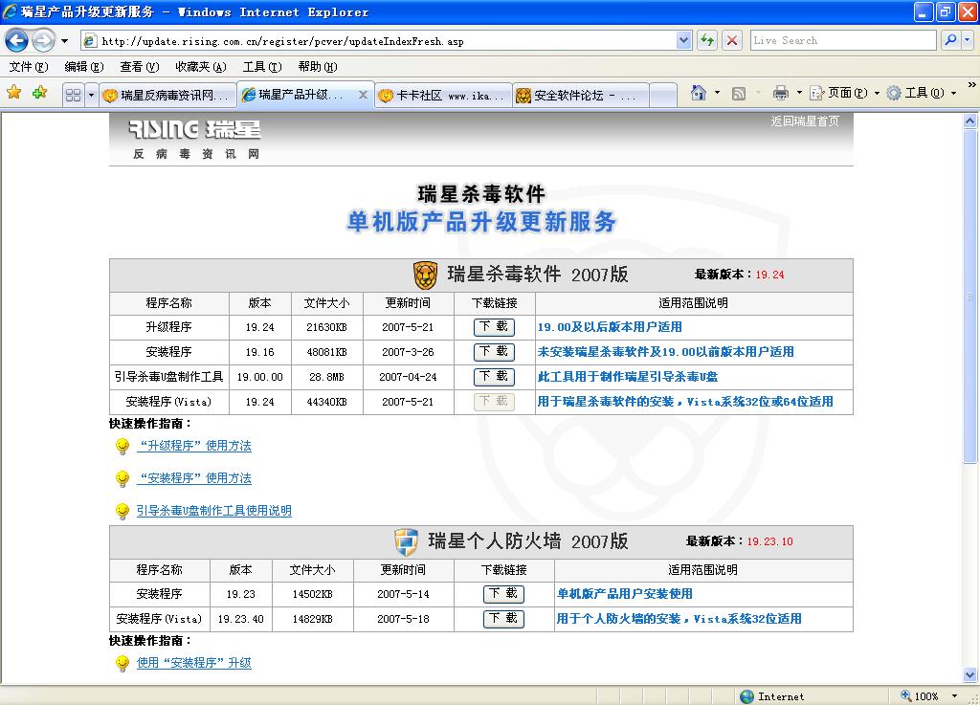Click the RSS feeds icon
This screenshot has height=705, width=980.
(x=739, y=93)
